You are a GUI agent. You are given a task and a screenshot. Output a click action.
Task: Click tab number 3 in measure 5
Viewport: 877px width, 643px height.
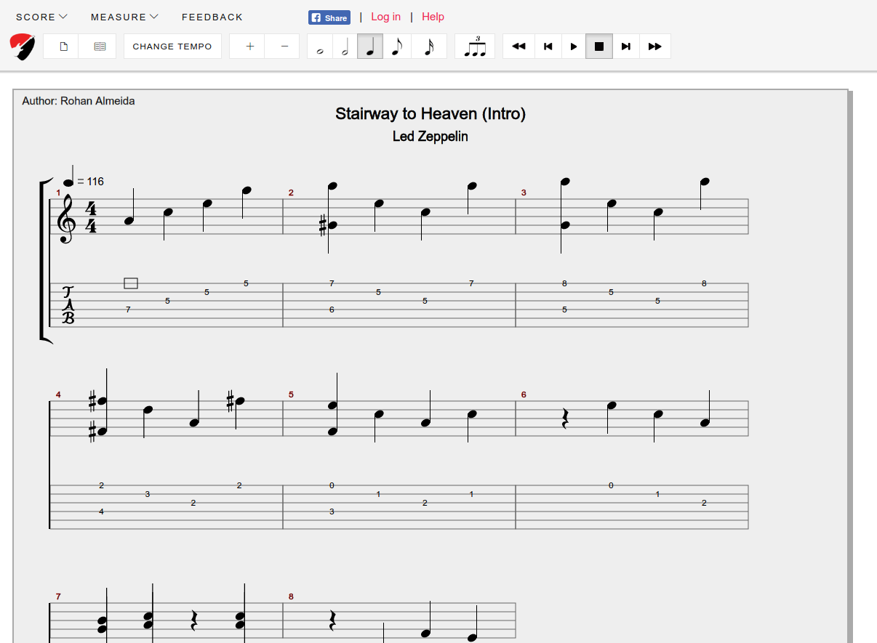332,511
